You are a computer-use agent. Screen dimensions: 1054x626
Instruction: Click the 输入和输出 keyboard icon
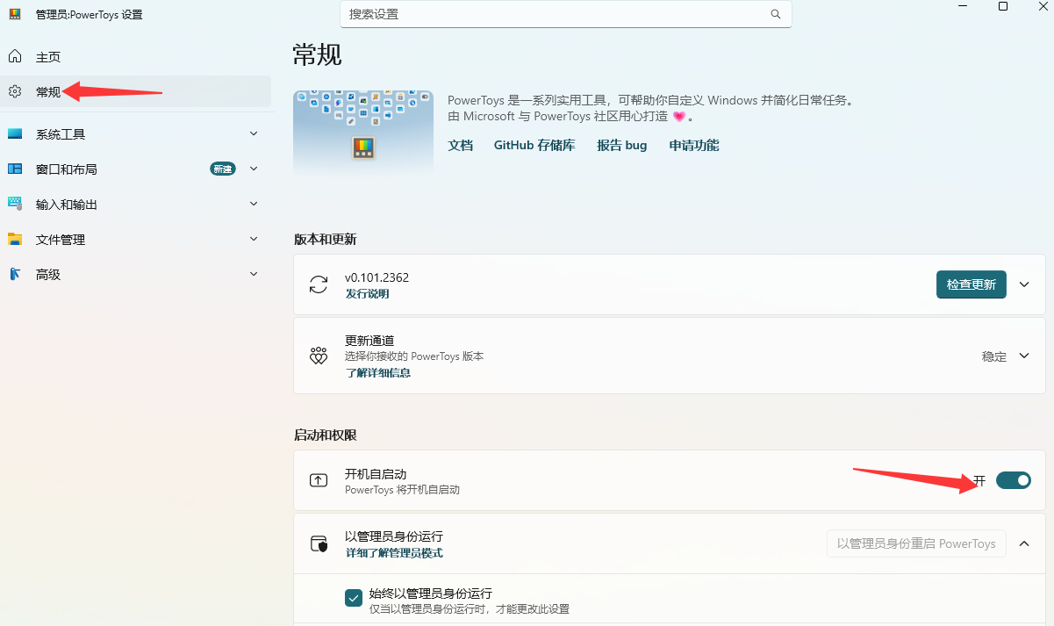pos(15,204)
